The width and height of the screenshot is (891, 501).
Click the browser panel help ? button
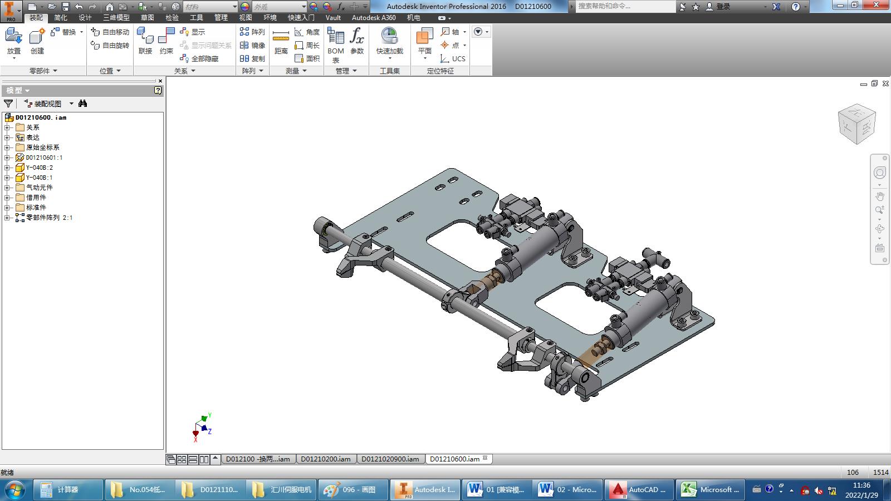[158, 90]
